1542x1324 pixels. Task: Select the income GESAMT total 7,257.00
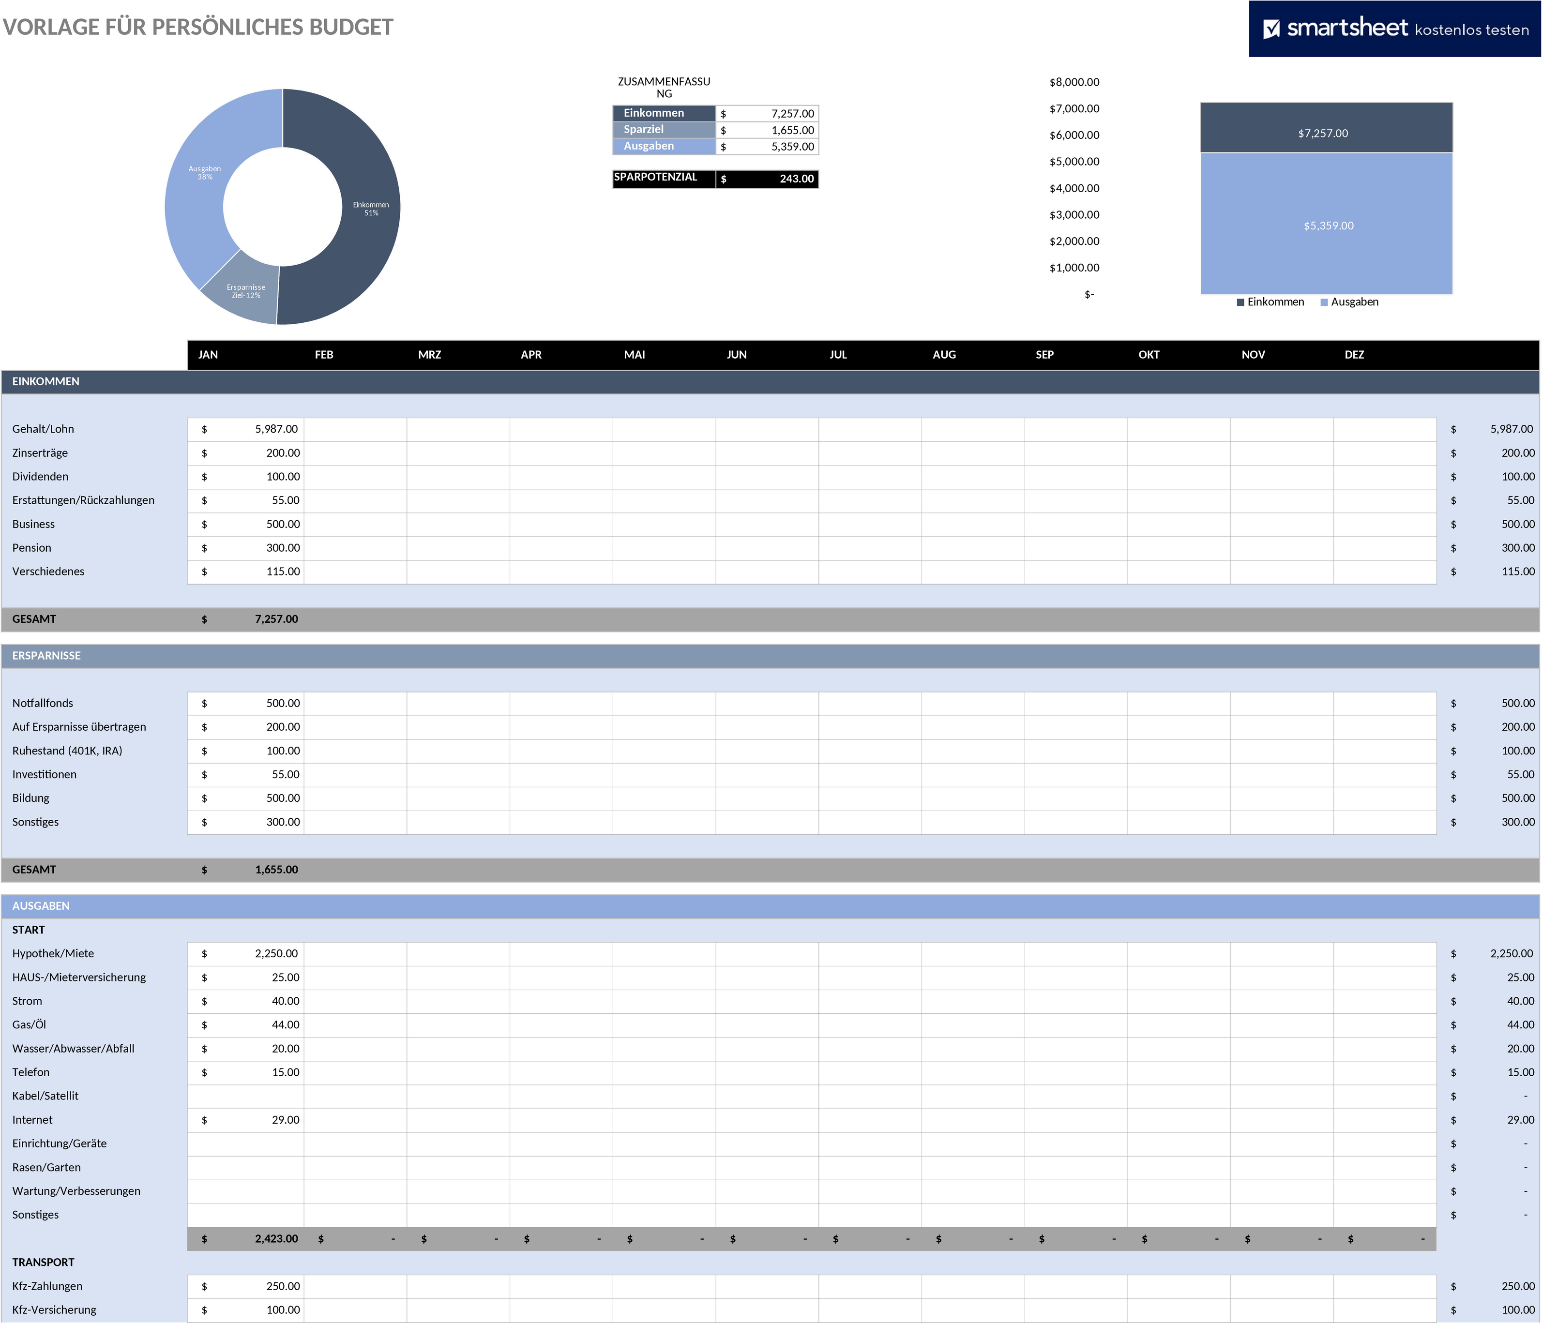(x=245, y=619)
